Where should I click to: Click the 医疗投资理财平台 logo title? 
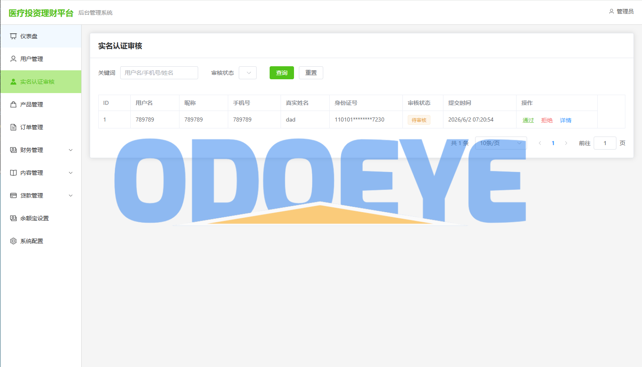41,13
